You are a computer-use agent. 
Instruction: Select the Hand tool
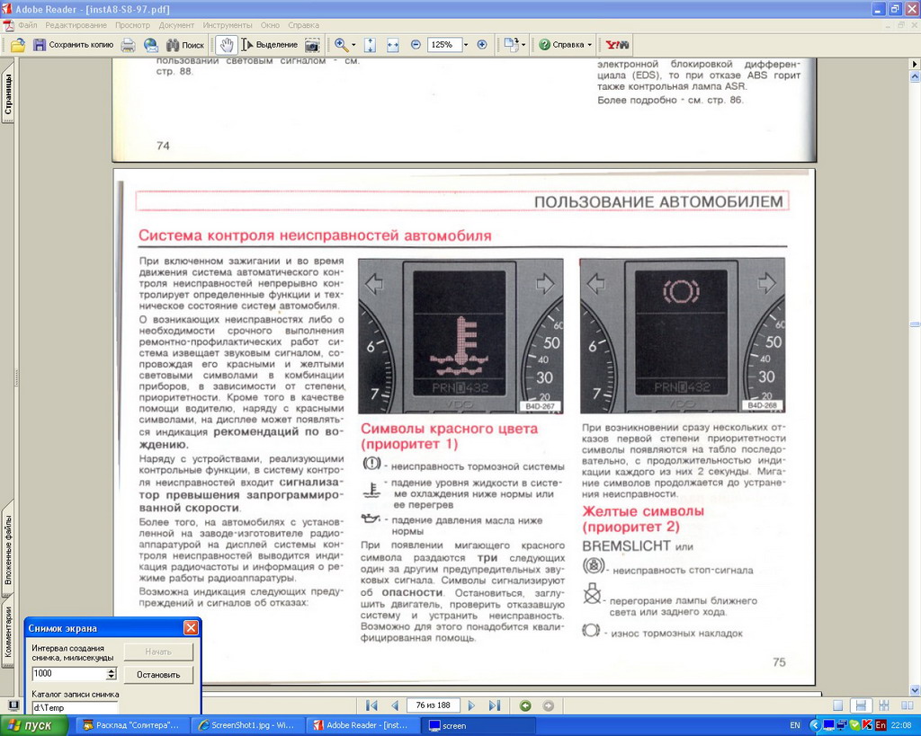click(x=226, y=45)
